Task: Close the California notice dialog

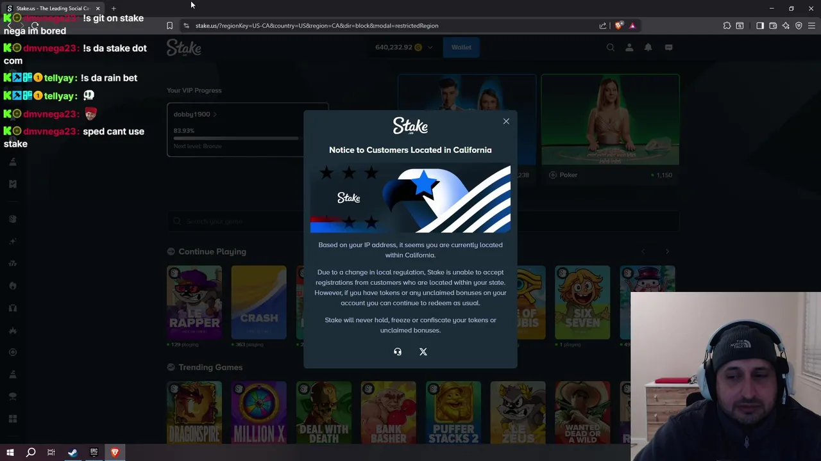Action: 506,121
